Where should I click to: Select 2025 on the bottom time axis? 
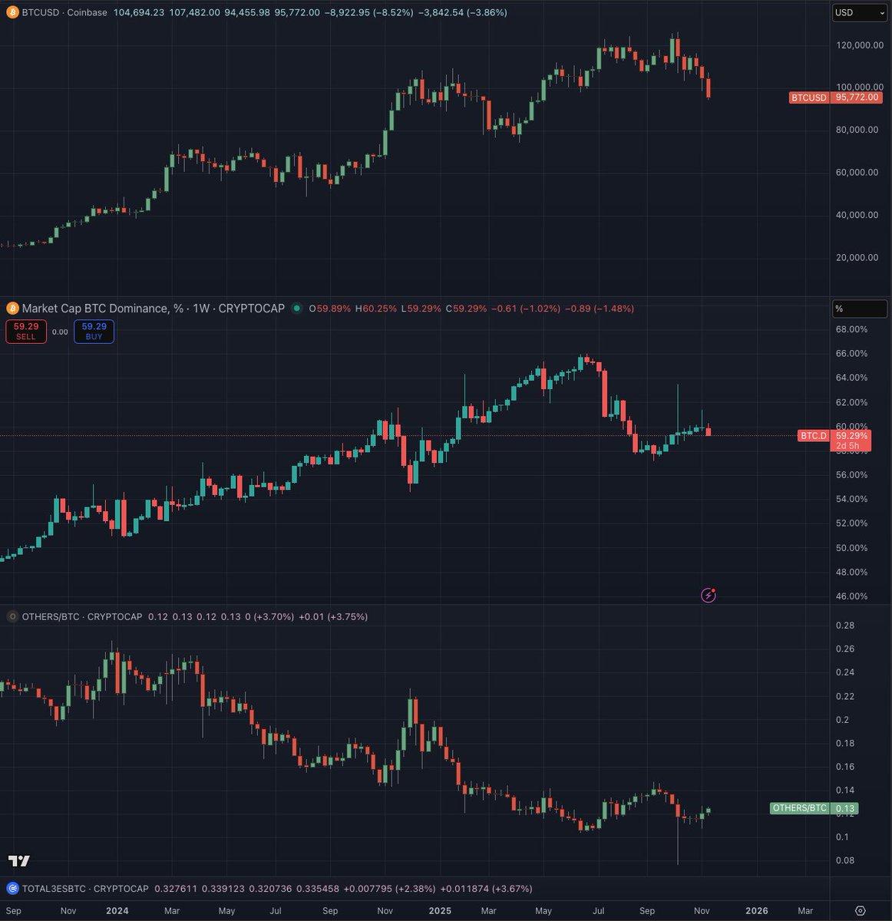pyautogui.click(x=440, y=911)
